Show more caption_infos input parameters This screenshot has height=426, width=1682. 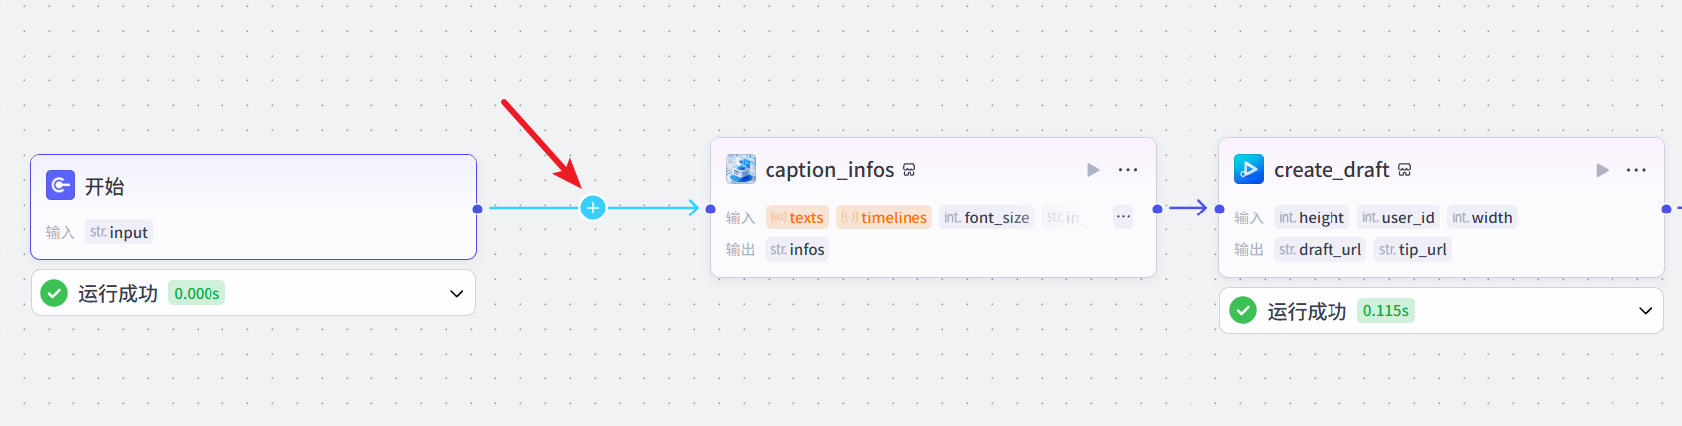1123,217
